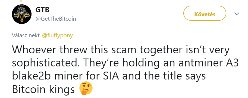
Task: Open the GTB display name
Action: pos(42,10)
